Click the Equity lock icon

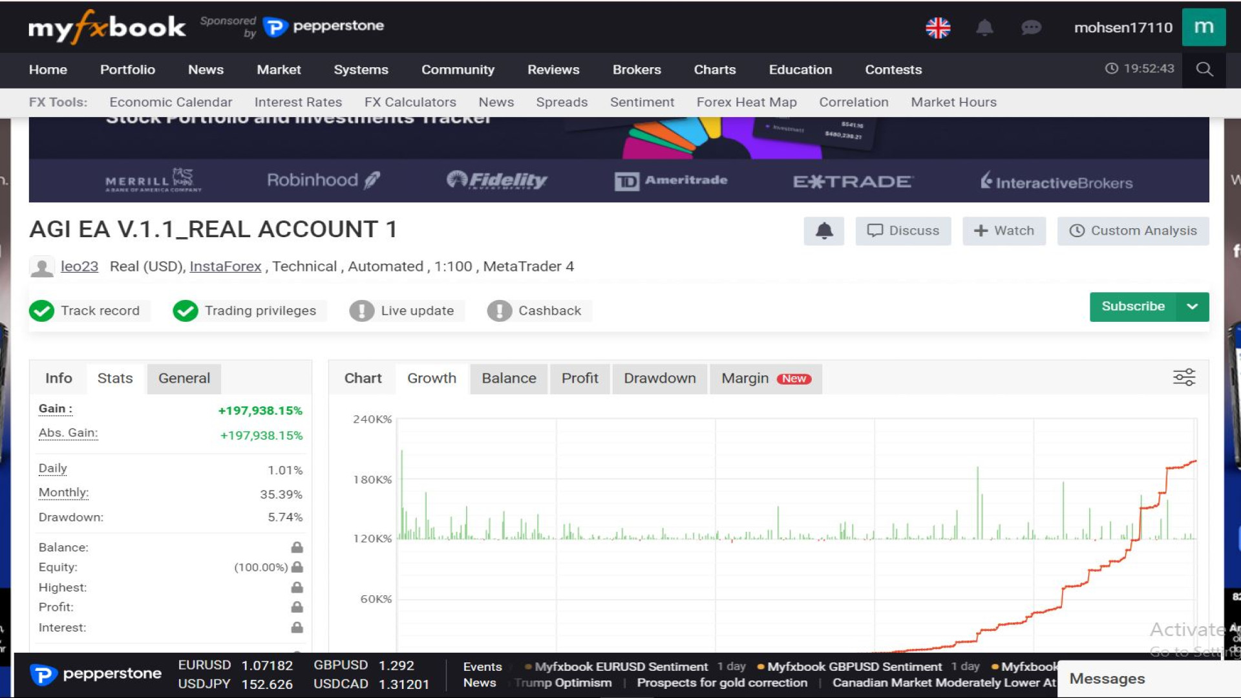297,567
